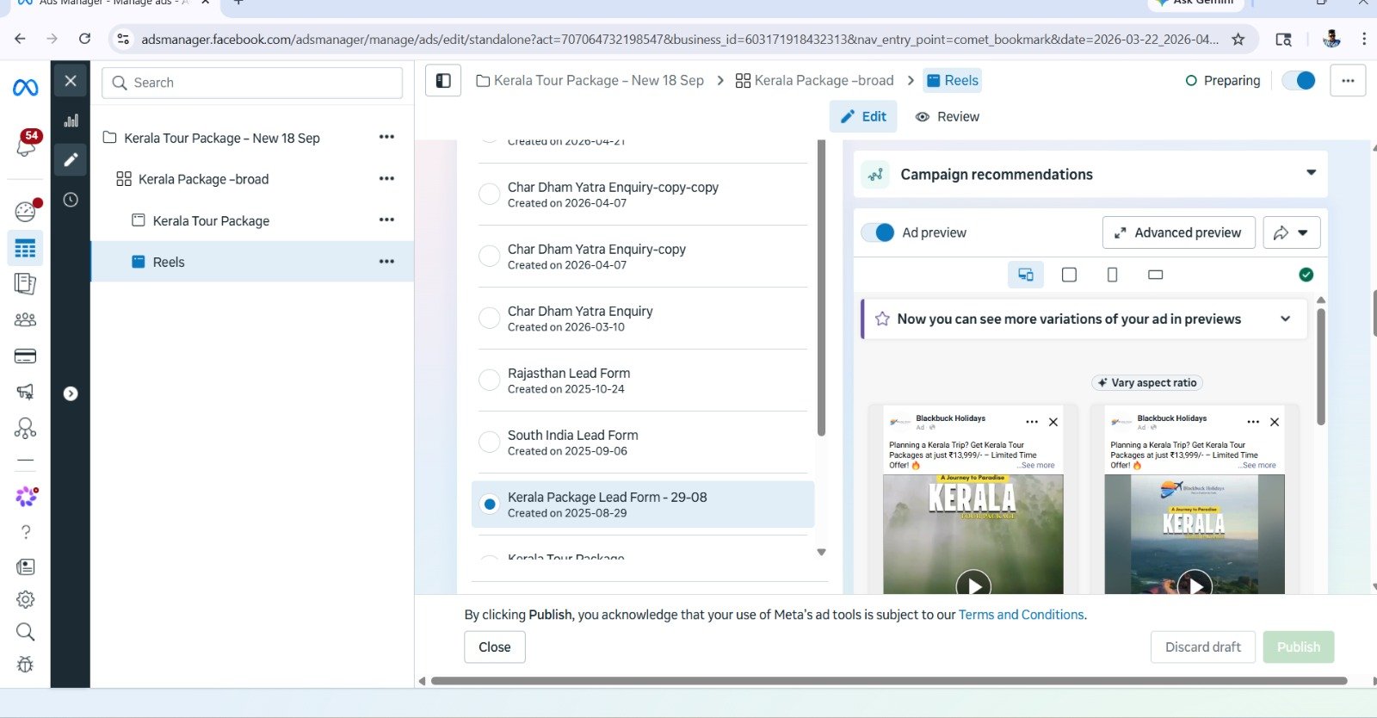Click the help question mark icon
Image resolution: width=1377 pixels, height=718 pixels.
pos(26,532)
